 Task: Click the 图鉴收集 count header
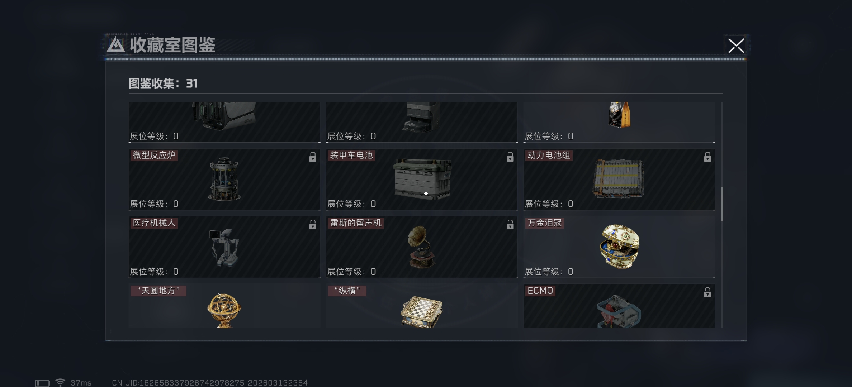pyautogui.click(x=163, y=83)
